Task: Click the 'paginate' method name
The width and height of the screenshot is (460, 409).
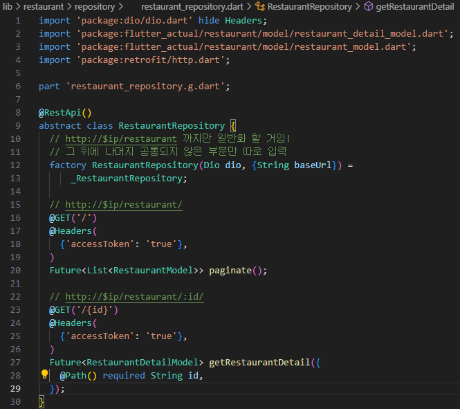Action: 230,270
